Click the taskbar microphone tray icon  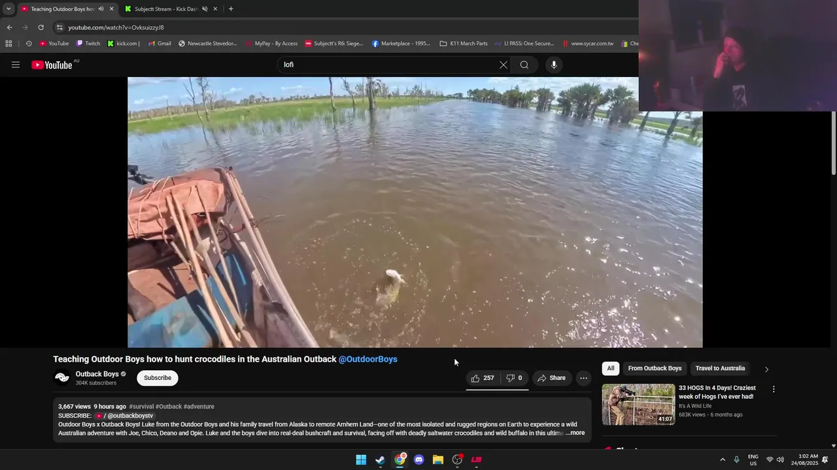click(736, 460)
